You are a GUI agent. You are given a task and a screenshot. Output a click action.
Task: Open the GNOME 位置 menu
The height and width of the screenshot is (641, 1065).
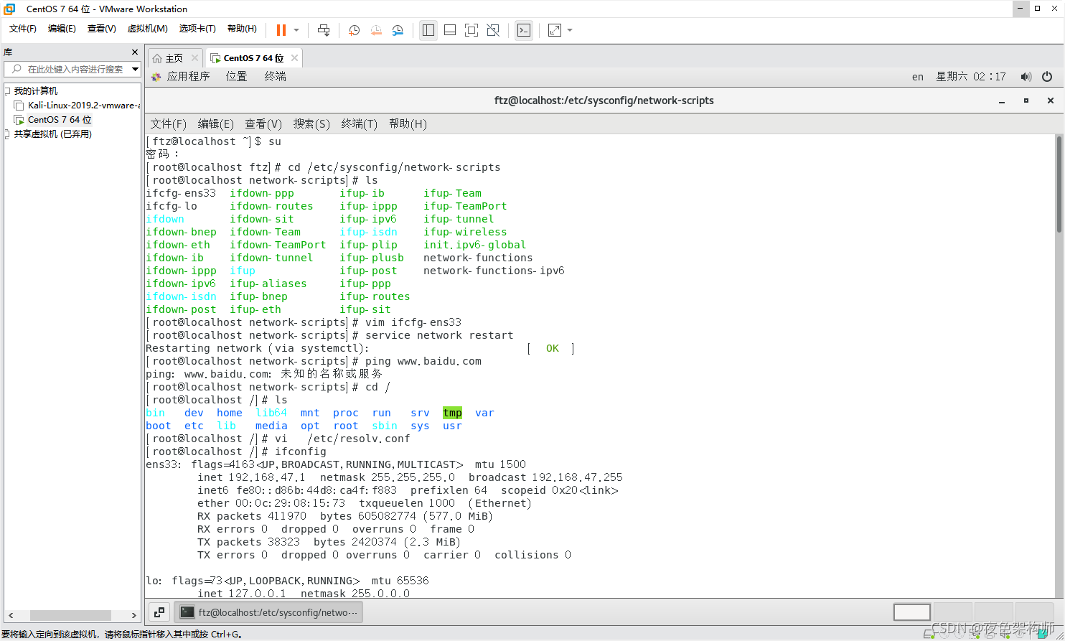click(236, 77)
